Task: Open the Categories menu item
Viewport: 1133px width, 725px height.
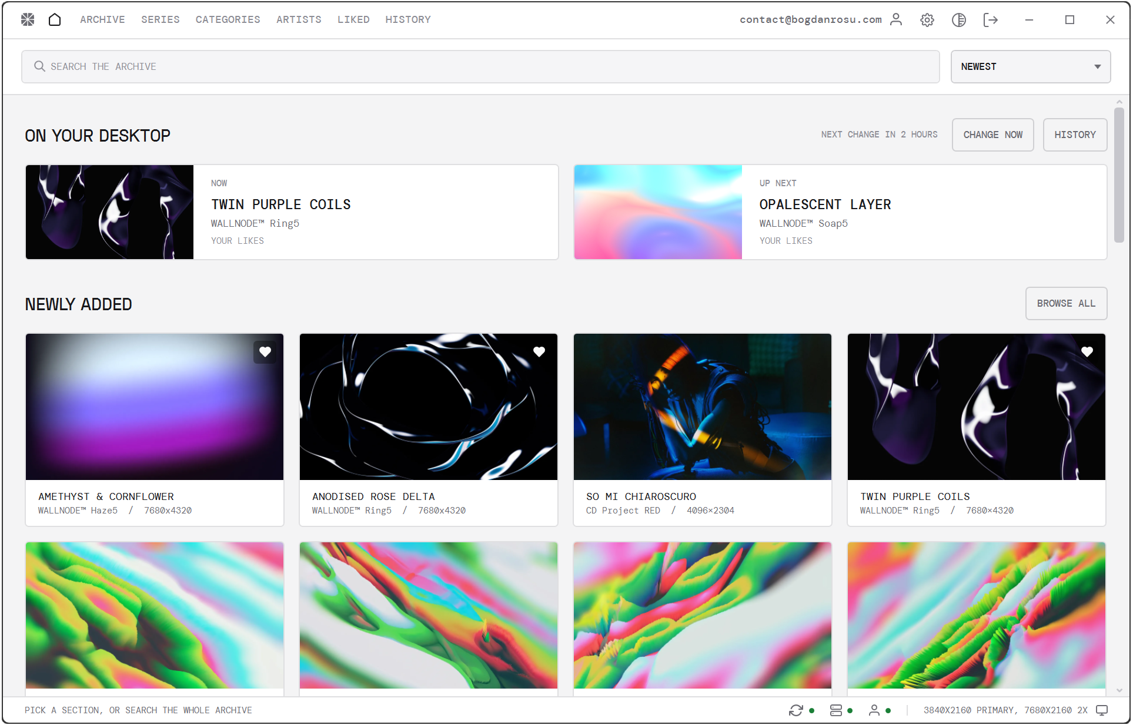Action: pos(228,19)
